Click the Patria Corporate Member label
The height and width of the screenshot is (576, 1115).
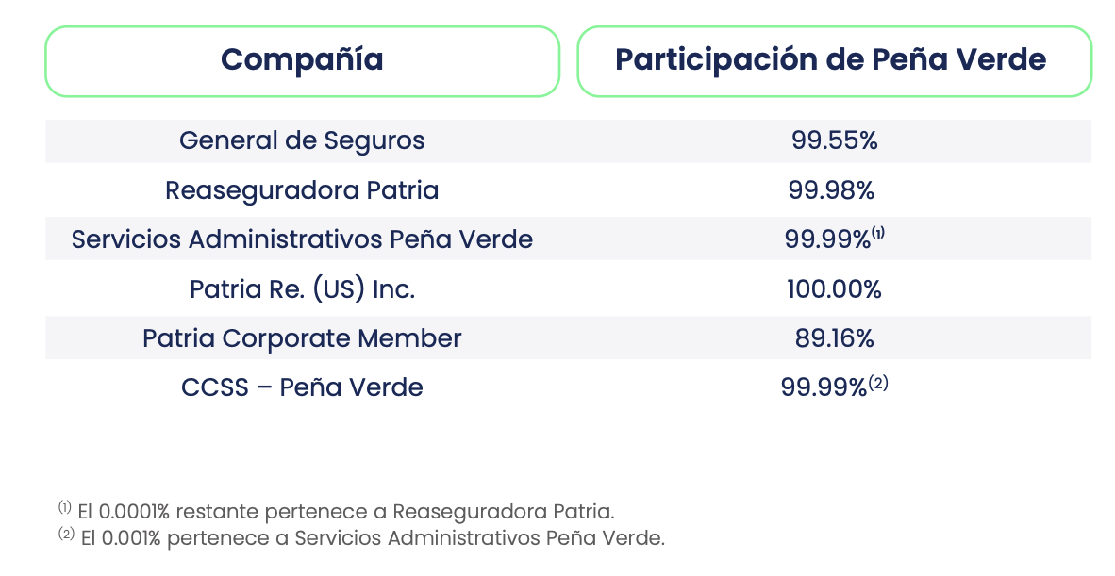[x=302, y=338]
